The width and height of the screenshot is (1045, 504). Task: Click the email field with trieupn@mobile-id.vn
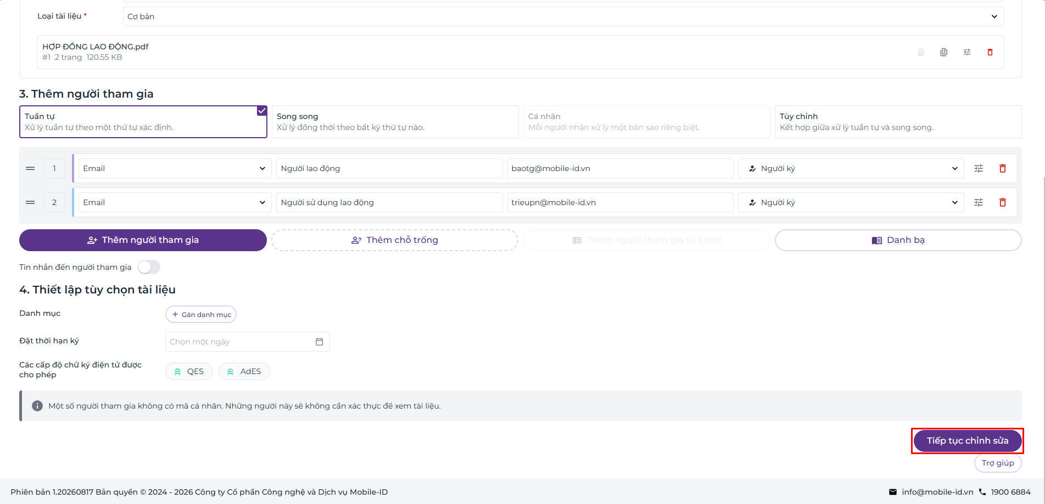click(x=620, y=202)
